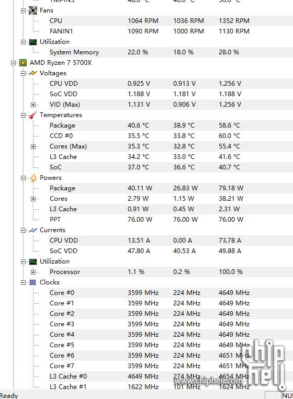Viewport: 293px width, 399px height.
Task: Click the Voltages lightning icon
Action: (33, 73)
